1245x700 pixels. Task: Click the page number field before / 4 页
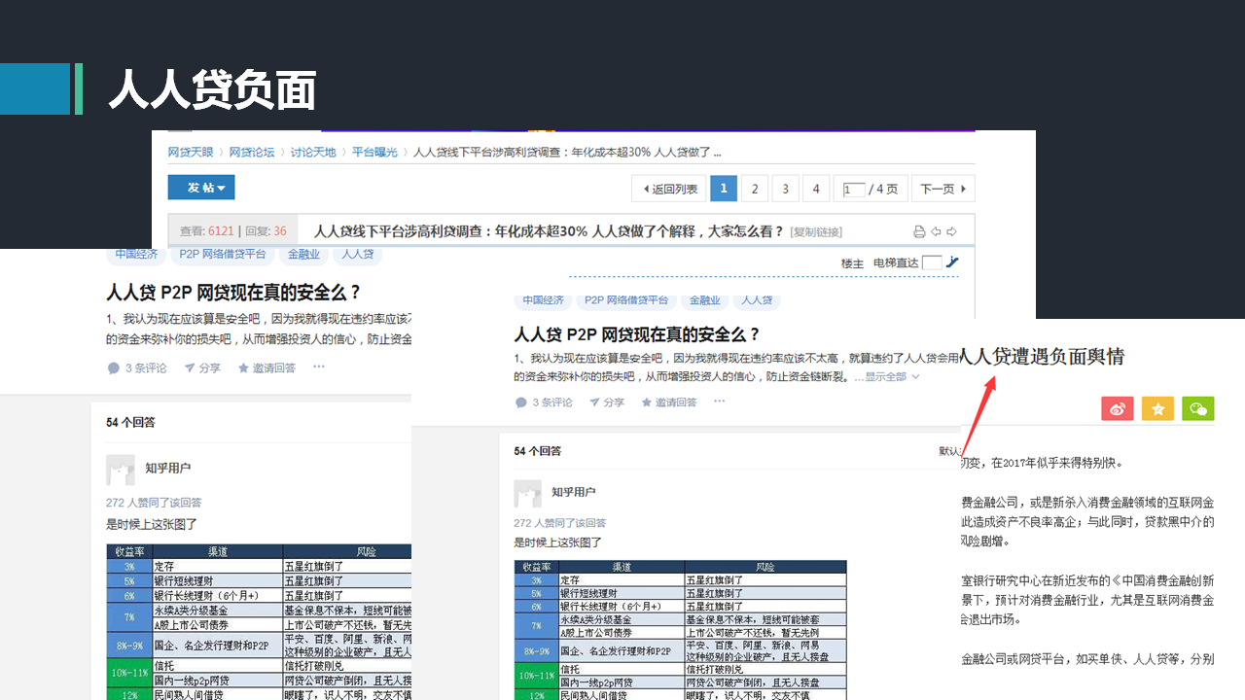tap(854, 189)
